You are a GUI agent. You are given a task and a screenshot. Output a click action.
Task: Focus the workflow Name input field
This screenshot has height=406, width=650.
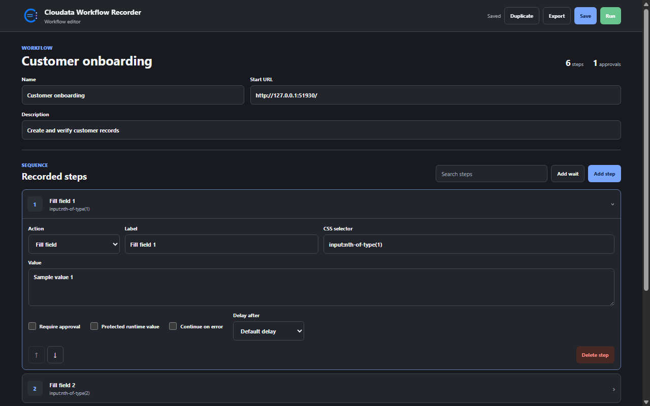(x=133, y=95)
